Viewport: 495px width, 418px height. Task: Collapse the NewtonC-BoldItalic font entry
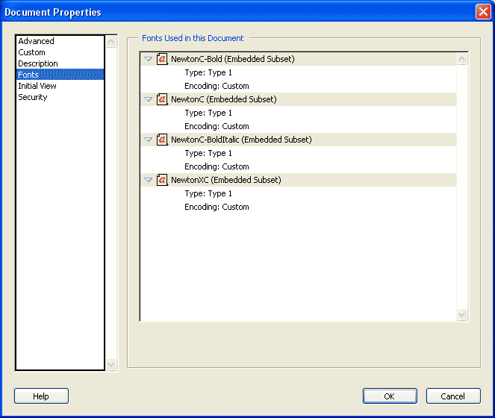coord(148,140)
